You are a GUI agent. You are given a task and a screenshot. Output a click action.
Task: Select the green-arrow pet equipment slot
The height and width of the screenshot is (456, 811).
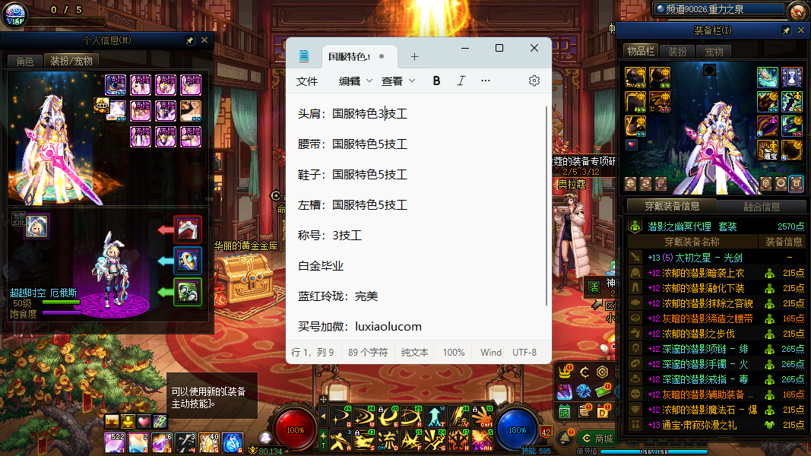(x=187, y=293)
